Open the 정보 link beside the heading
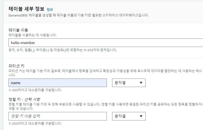The image size is (203, 130). [x=49, y=9]
